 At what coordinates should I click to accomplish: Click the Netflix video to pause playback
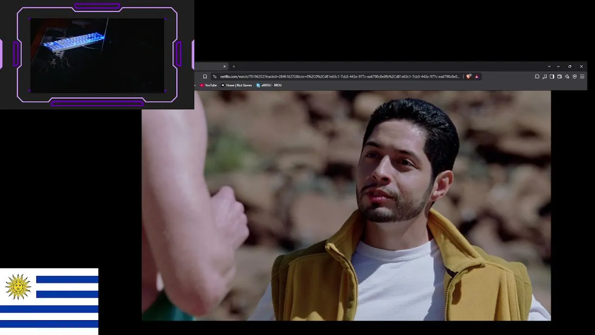346,206
